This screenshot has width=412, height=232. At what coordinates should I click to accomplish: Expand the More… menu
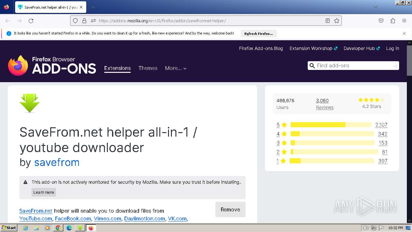(176, 68)
